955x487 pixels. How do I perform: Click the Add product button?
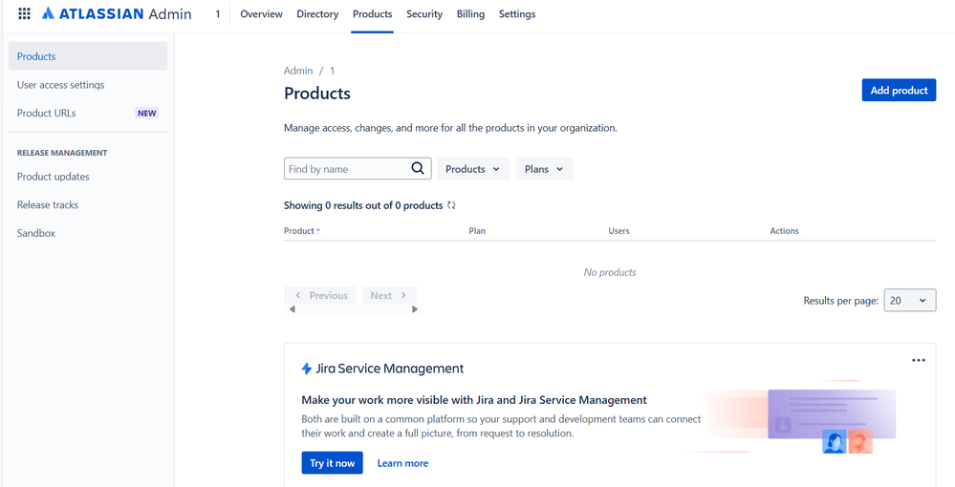899,90
